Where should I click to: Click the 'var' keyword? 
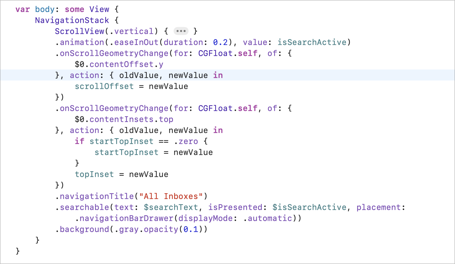22,9
